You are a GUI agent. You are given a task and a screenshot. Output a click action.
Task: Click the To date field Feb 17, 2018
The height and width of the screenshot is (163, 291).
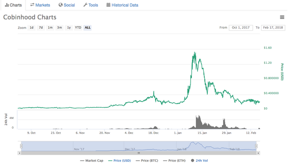point(273,28)
